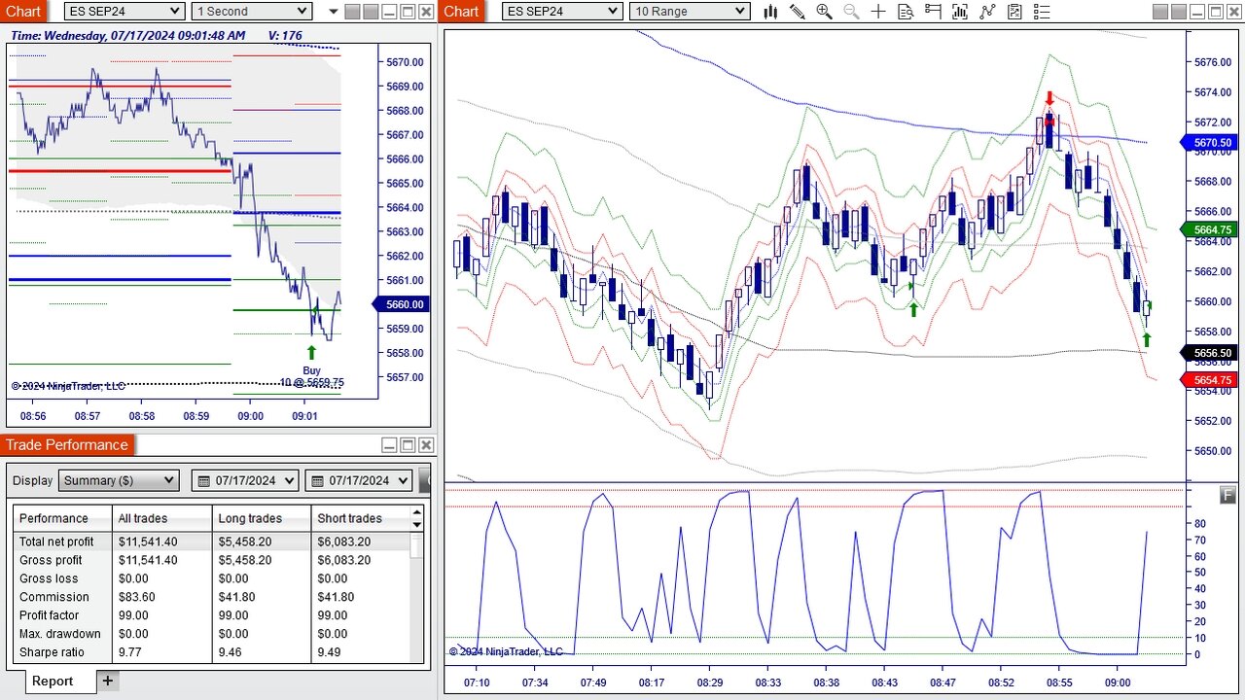Open start date 07/17/2024 picker
Viewport: 1245px width, 700px height.
245,480
